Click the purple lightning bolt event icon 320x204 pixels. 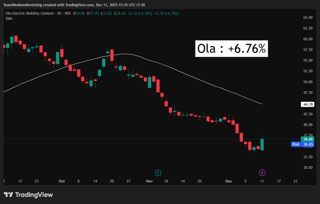262,172
